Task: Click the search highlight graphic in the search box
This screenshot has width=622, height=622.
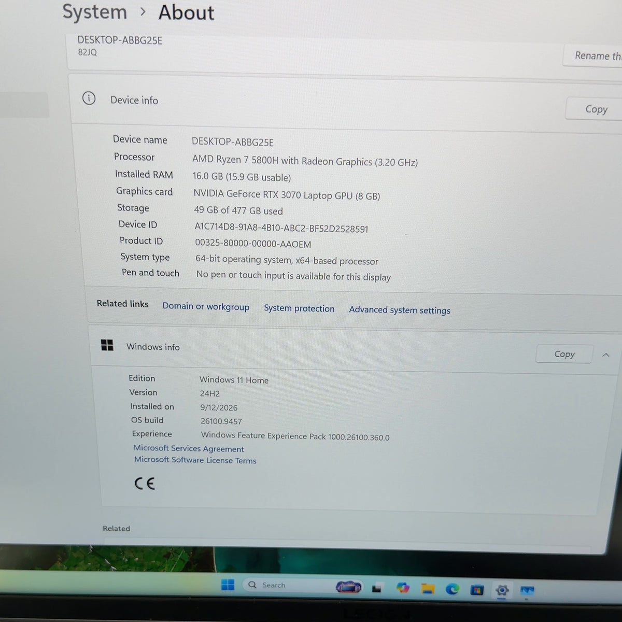Action: [x=349, y=587]
